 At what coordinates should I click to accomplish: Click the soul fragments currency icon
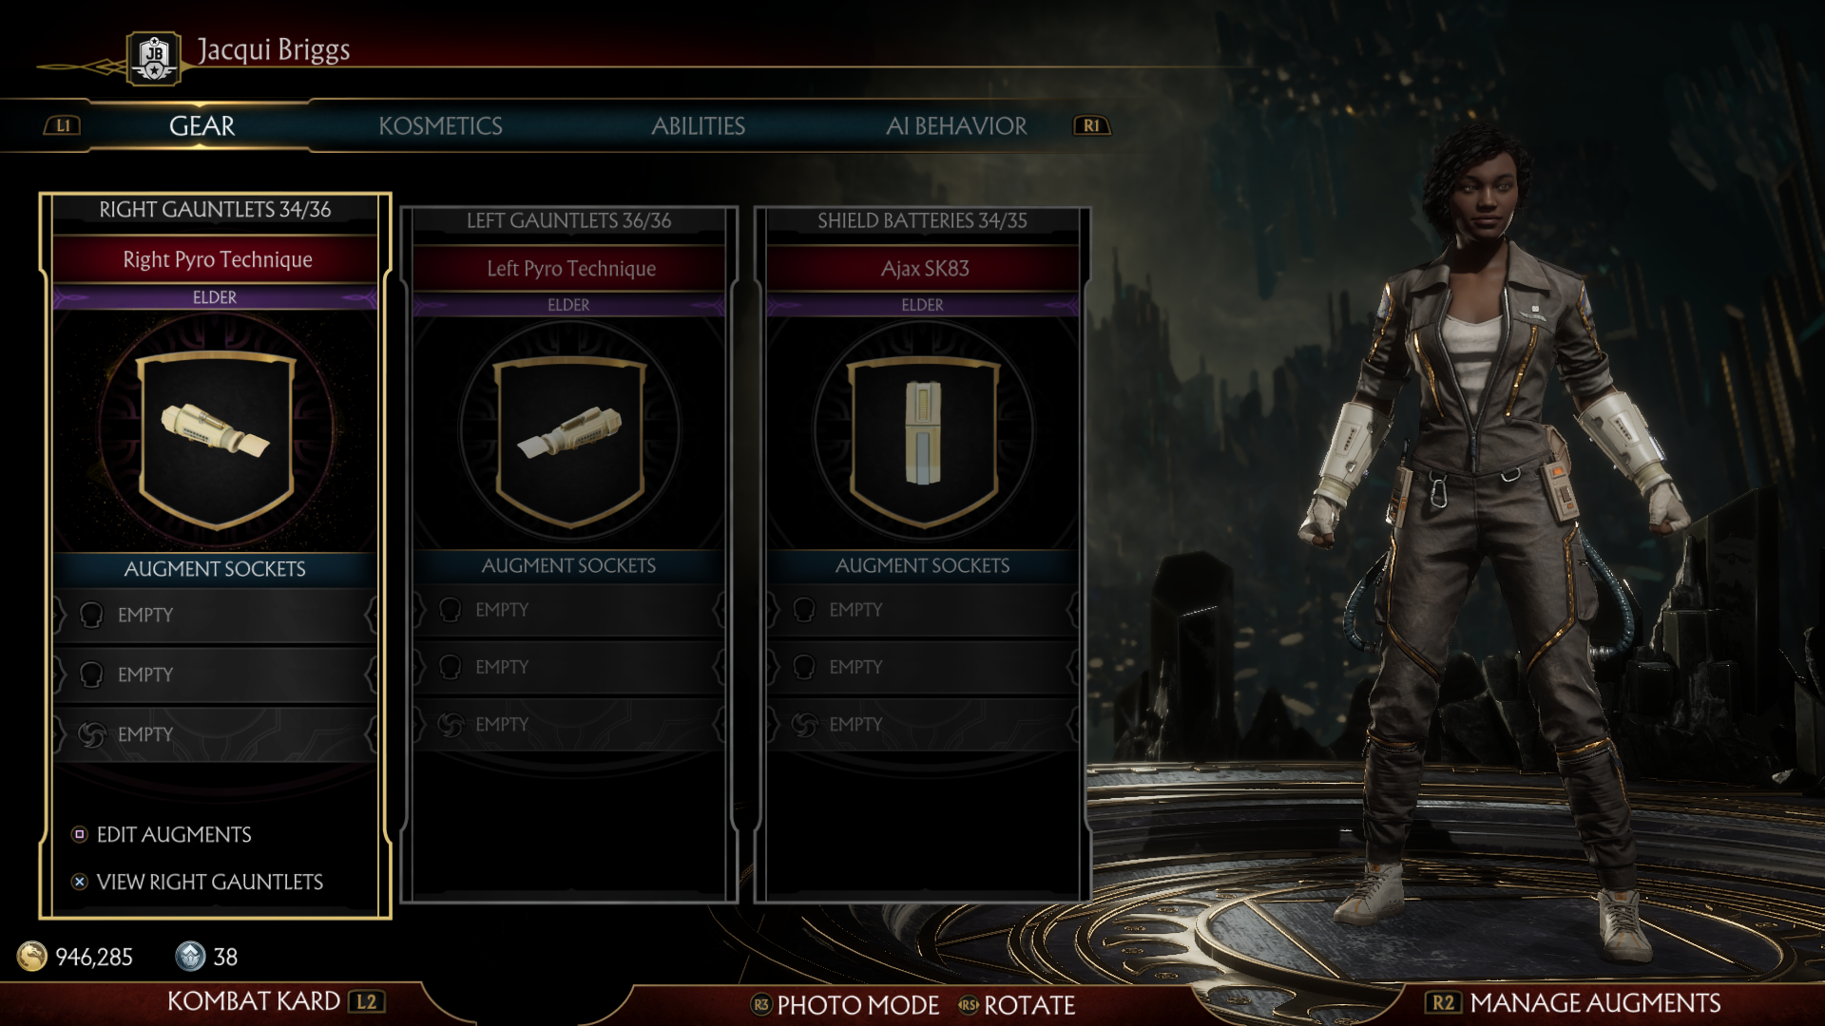[190, 956]
